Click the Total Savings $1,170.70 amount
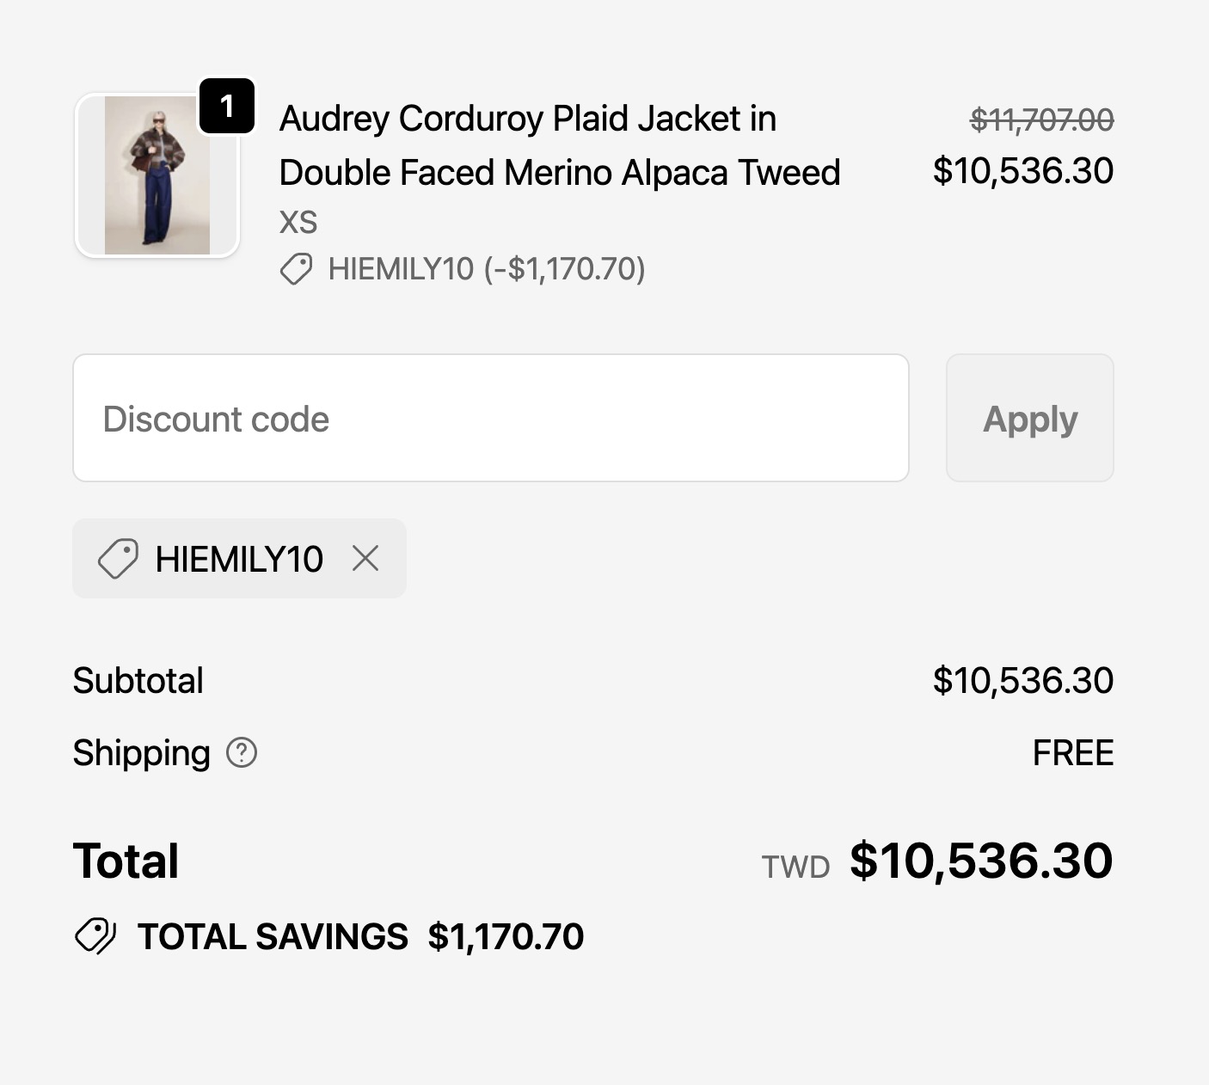Viewport: 1209px width, 1085px height. (x=506, y=936)
